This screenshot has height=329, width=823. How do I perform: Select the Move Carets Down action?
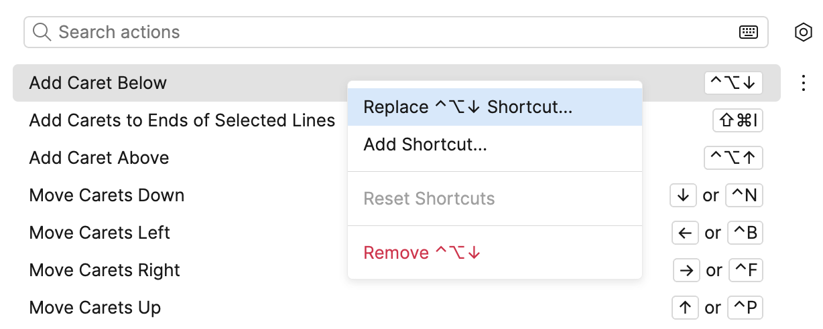tap(107, 195)
